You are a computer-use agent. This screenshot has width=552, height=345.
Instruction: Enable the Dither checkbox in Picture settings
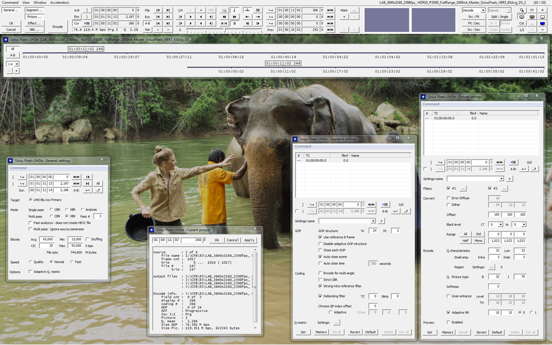(449, 205)
